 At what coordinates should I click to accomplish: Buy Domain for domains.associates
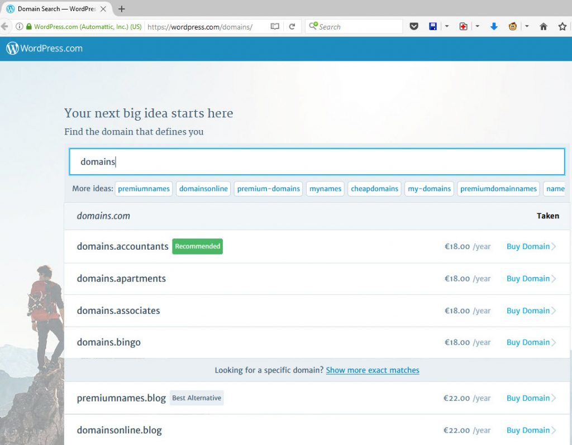point(531,311)
